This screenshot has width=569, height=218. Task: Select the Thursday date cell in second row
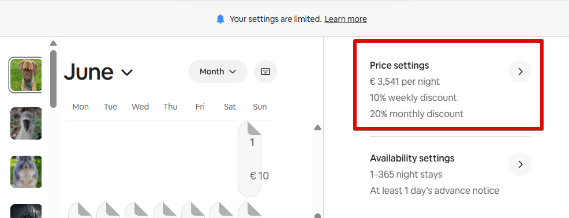[x=164, y=210]
